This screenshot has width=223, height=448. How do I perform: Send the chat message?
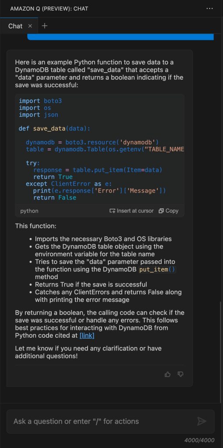202,421
